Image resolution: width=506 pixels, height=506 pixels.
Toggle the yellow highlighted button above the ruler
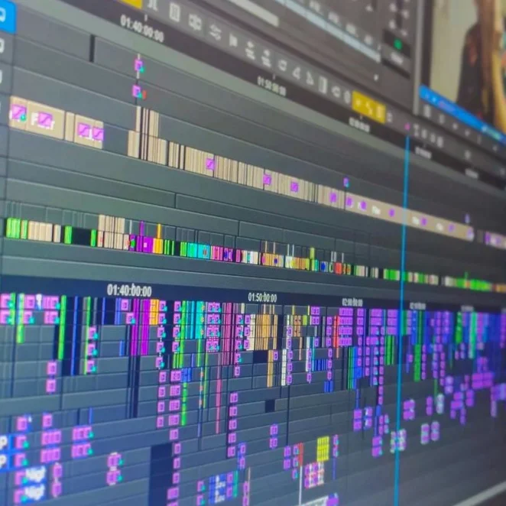click(x=131, y=3)
